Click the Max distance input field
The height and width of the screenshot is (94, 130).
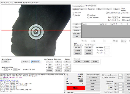point(107,47)
